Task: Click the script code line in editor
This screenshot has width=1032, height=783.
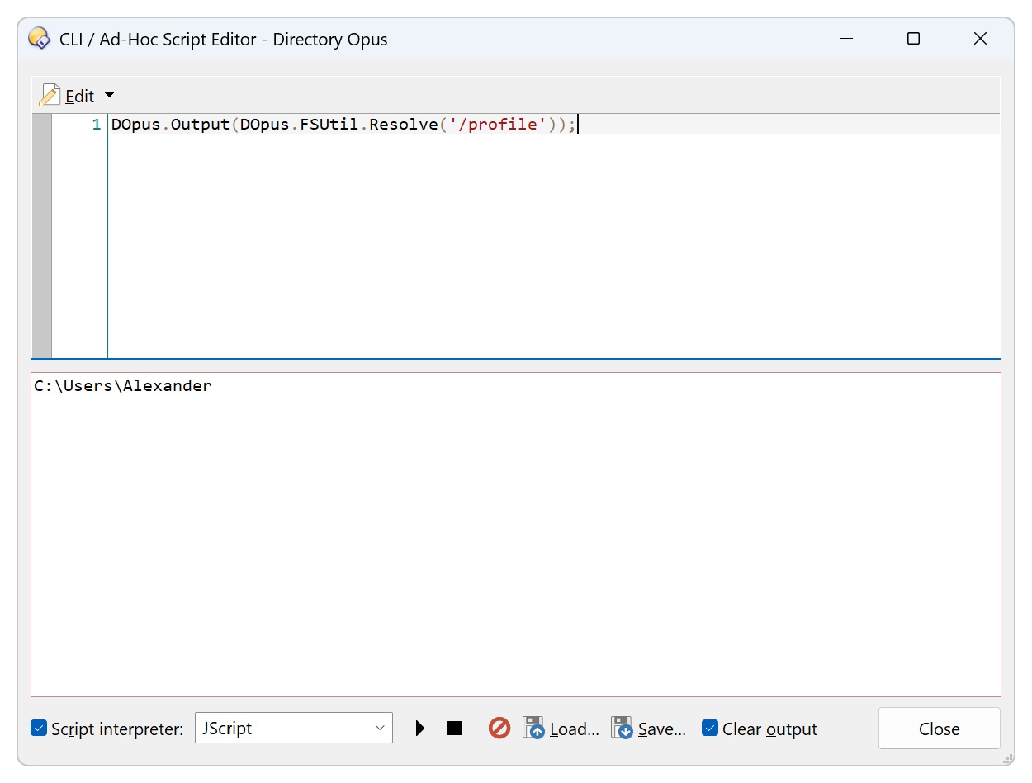Action: 344,125
